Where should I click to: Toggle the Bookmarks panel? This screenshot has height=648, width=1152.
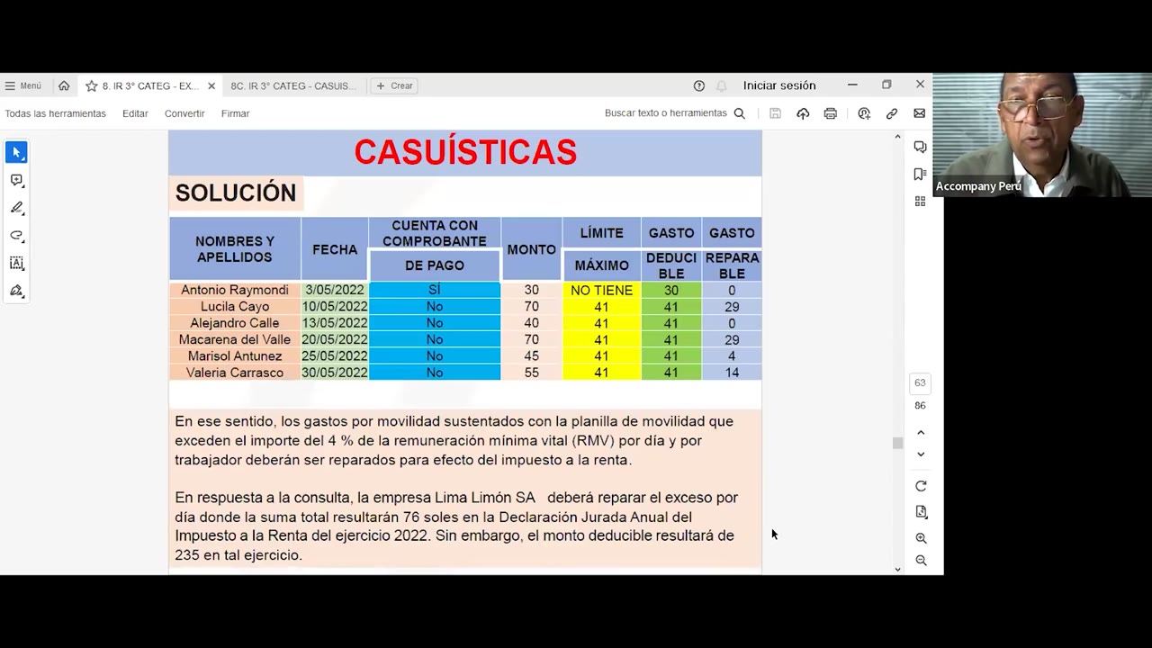(x=920, y=174)
